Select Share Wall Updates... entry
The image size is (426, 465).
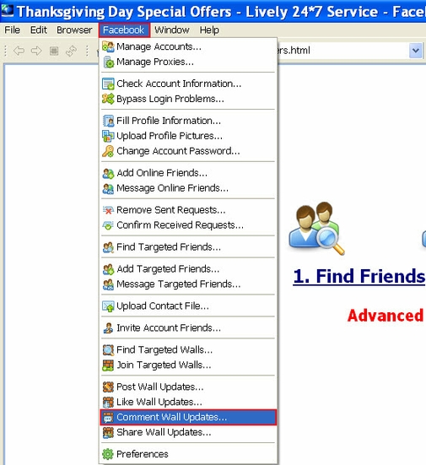(188, 433)
